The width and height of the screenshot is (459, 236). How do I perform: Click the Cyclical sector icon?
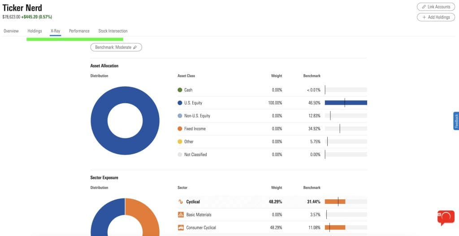click(x=181, y=202)
